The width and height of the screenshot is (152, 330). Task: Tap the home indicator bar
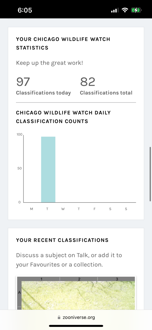tap(76, 326)
